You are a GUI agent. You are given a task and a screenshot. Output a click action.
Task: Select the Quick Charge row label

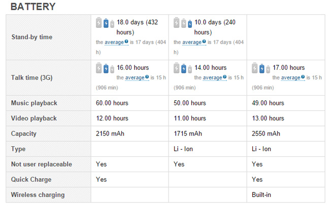point(31,179)
